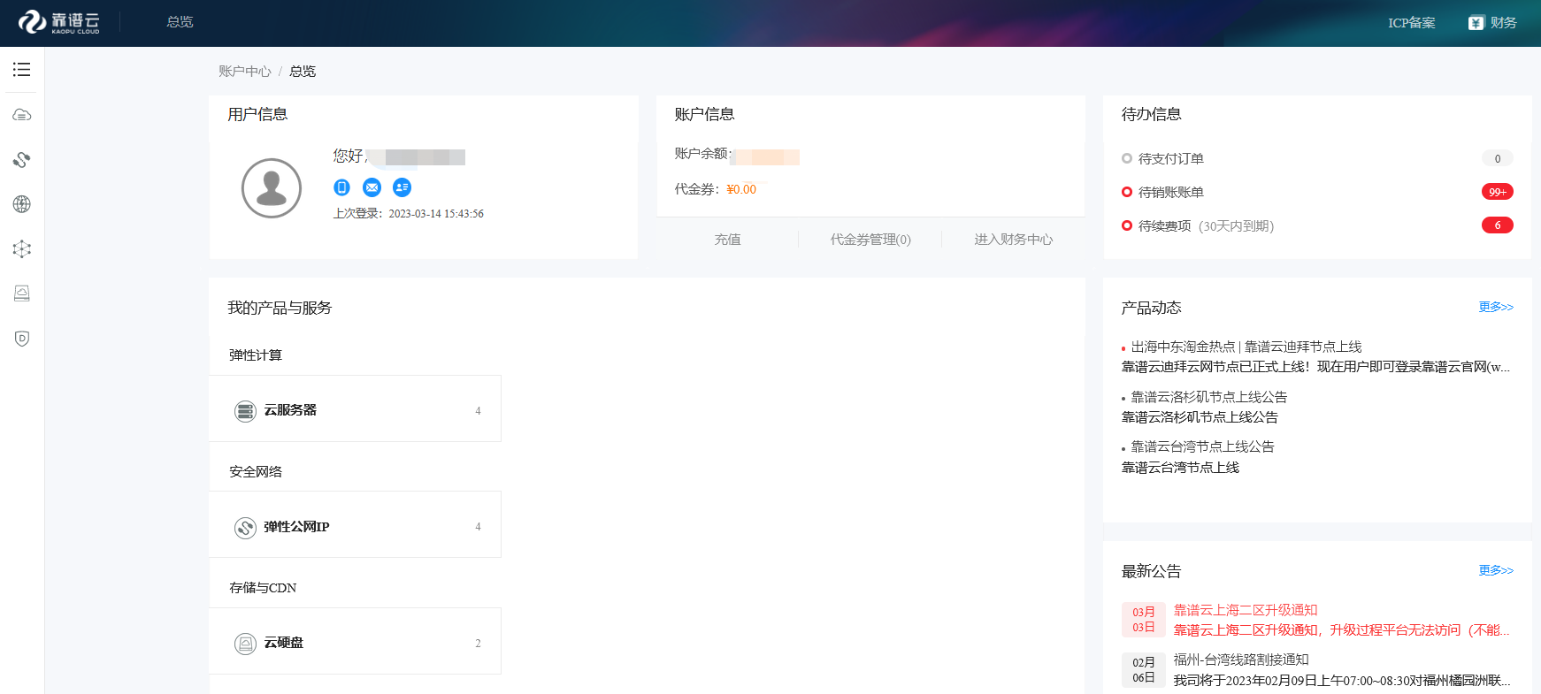Open ICP备案 in the header
The image size is (1541, 694).
click(x=1411, y=23)
